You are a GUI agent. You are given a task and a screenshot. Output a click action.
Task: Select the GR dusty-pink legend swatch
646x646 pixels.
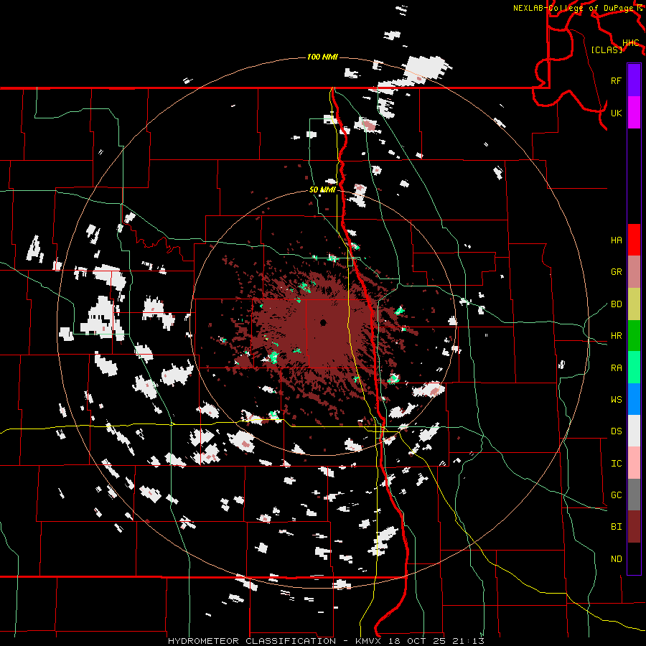(634, 272)
